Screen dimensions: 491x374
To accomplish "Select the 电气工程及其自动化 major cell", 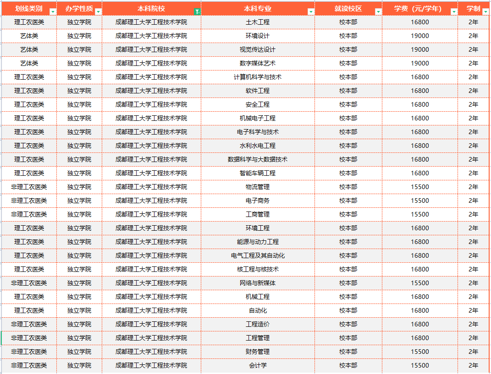I will point(258,256).
